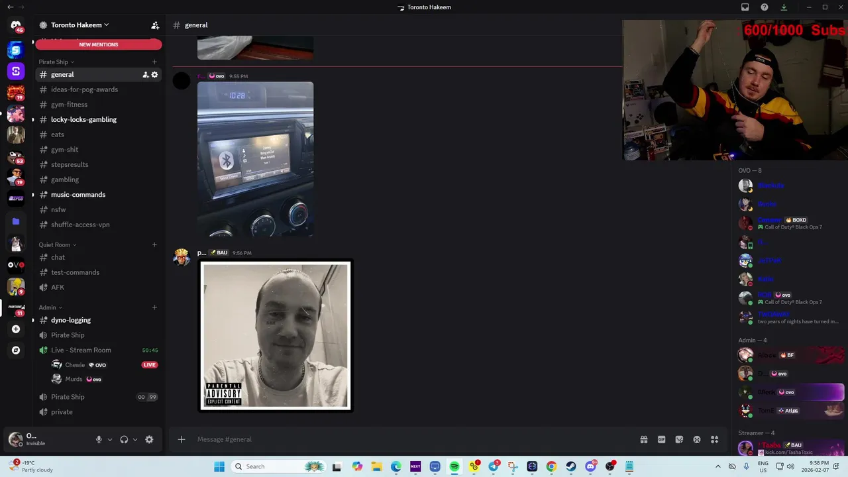Viewport: 848px width, 477px height.
Task: Open Discover servers compass icon
Action: (x=16, y=350)
